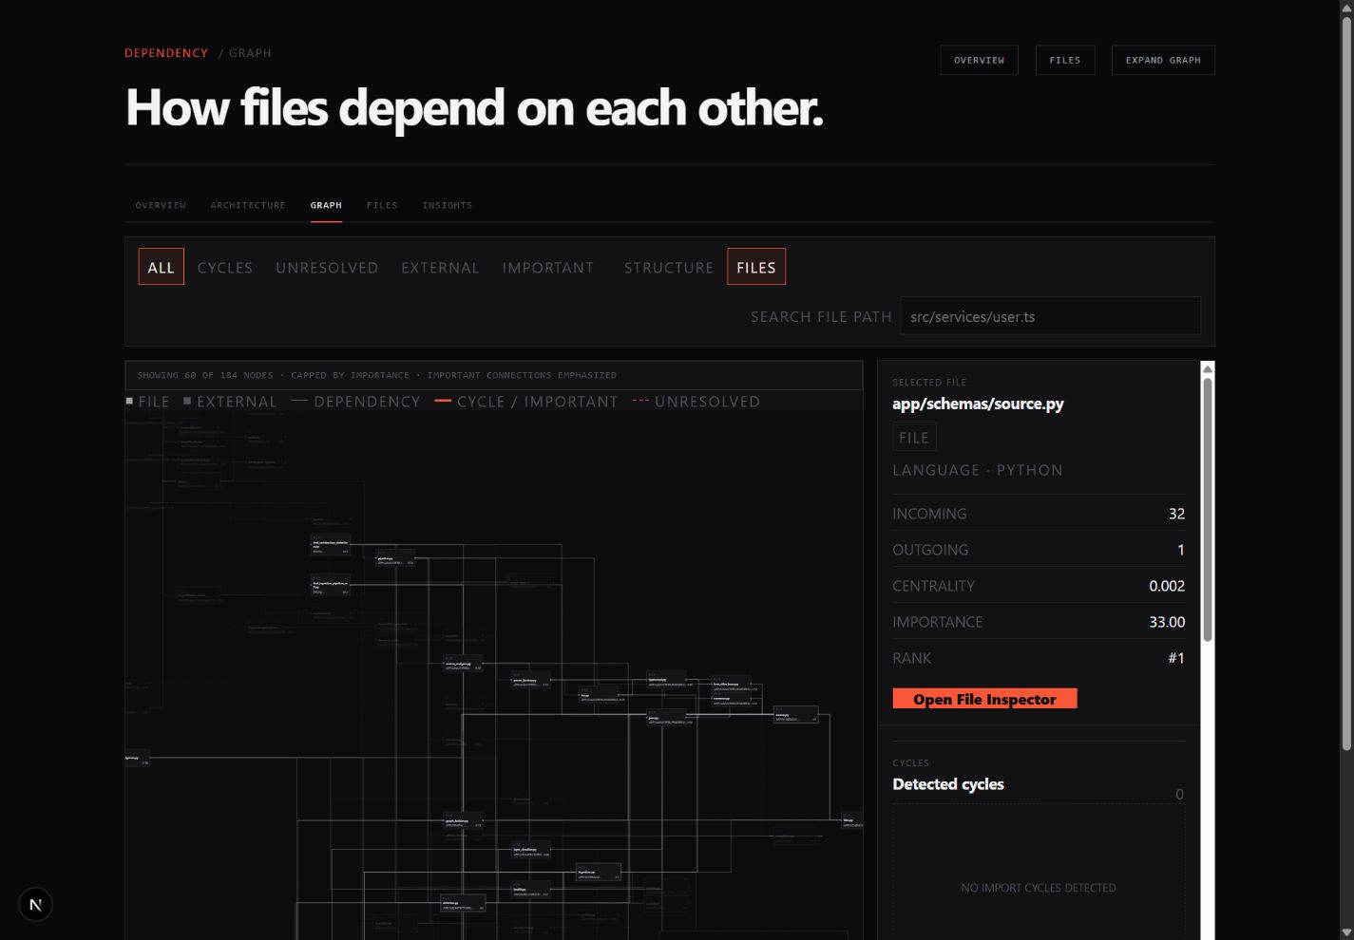This screenshot has height=940, width=1354.
Task: Select the GRAPH tab
Action: tap(326, 205)
